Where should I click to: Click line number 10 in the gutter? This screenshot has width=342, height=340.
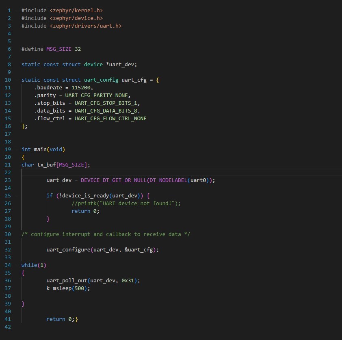pyautogui.click(x=8, y=80)
